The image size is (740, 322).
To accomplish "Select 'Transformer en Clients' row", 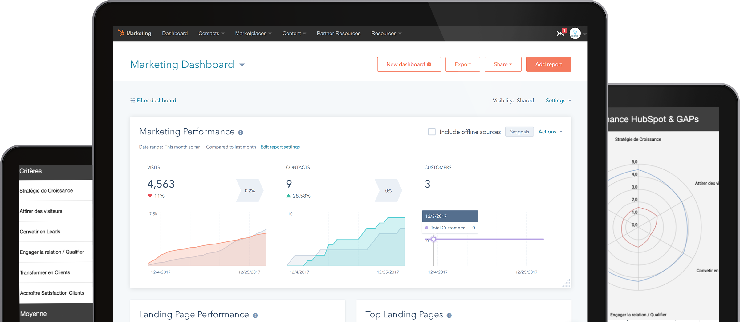I will [x=56, y=272].
